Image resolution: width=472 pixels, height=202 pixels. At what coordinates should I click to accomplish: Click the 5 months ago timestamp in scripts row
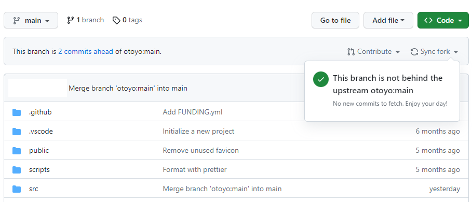[x=438, y=170]
